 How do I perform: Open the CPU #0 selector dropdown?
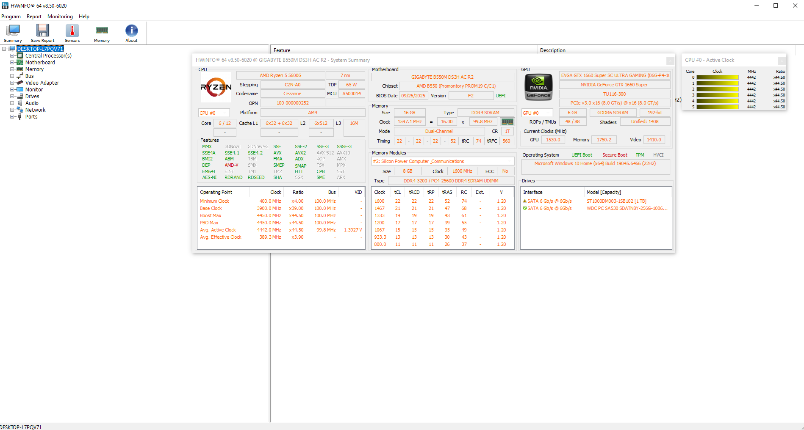214,113
